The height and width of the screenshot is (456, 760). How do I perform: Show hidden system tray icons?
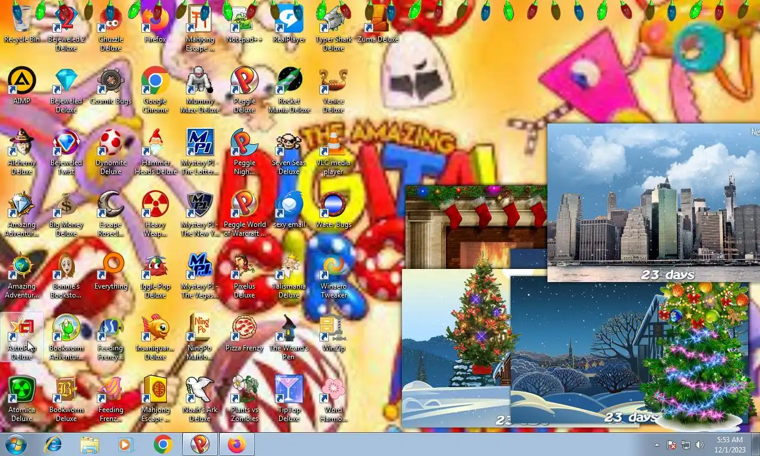click(x=657, y=445)
